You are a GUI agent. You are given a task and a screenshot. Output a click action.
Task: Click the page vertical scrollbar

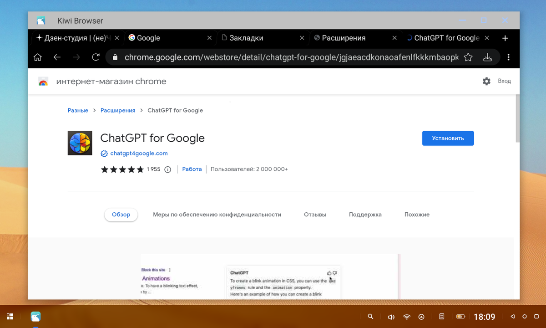pos(517,118)
